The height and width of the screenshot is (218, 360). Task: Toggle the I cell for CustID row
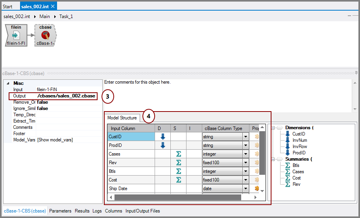tap(194, 137)
